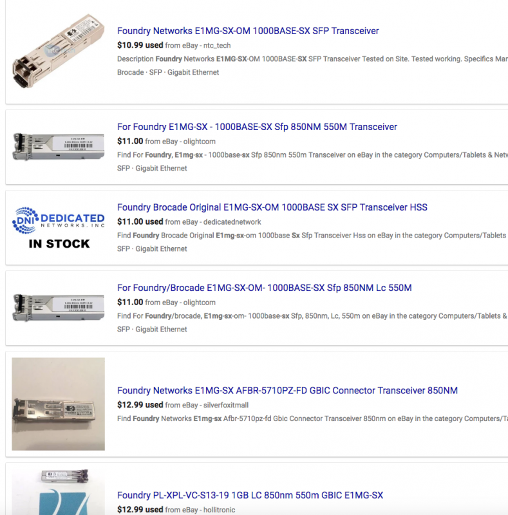
Task: Click second listing's silver SFP module thumbnail
Action: point(59,147)
